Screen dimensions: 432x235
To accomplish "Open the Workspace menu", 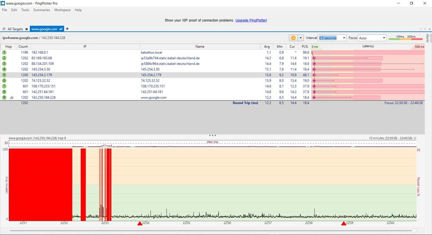I will [62, 10].
